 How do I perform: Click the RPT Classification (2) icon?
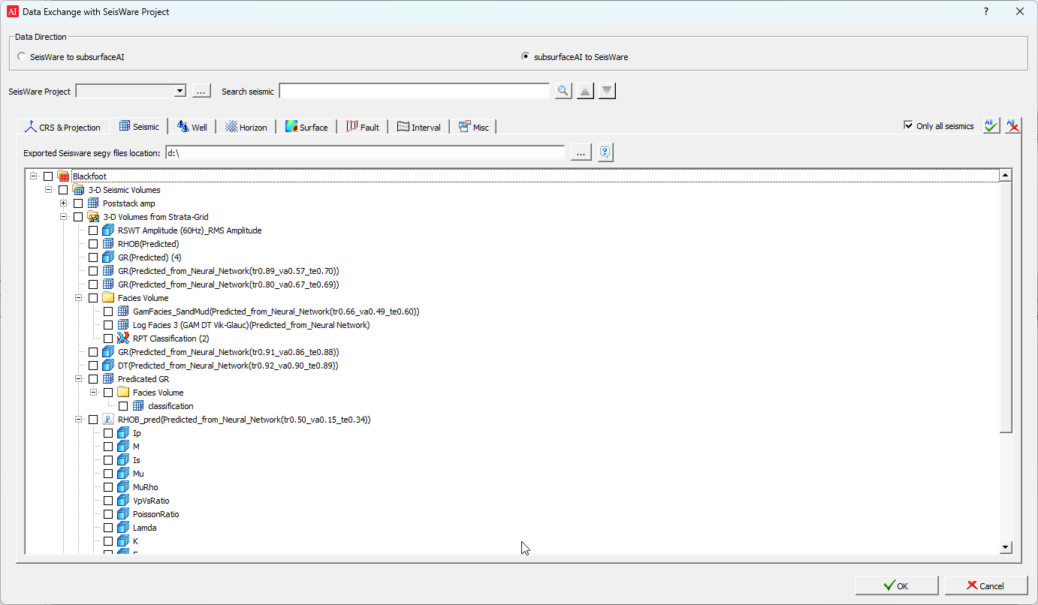124,339
